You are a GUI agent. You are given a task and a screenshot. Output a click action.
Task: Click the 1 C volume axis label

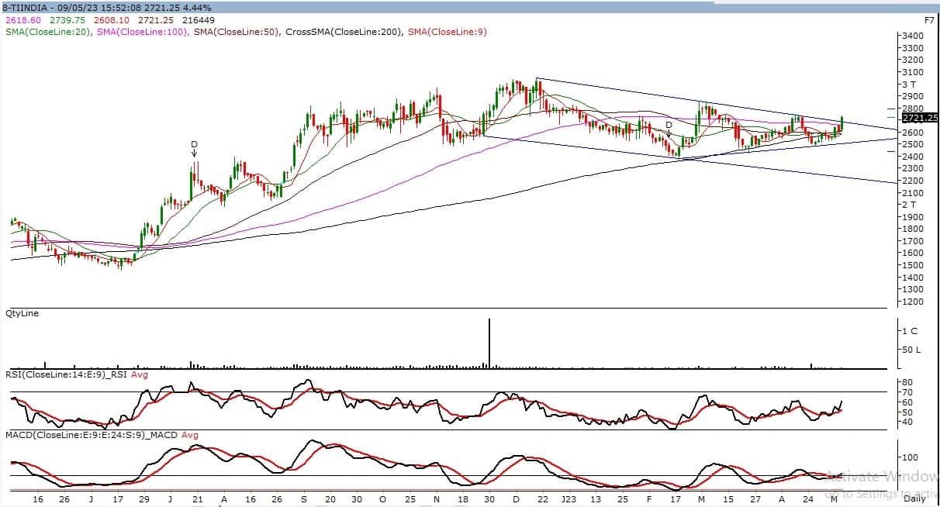pyautogui.click(x=909, y=331)
